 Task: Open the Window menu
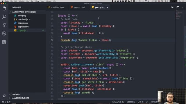click(x=49, y=1)
